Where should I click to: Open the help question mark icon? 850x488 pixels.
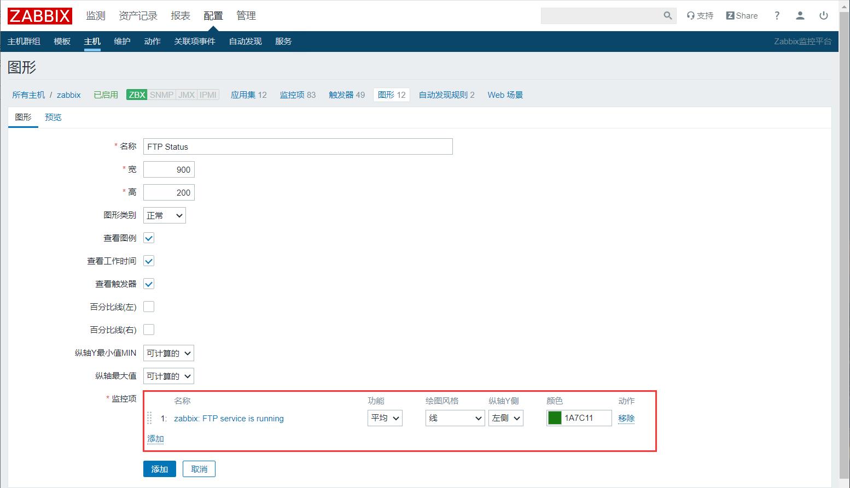777,16
